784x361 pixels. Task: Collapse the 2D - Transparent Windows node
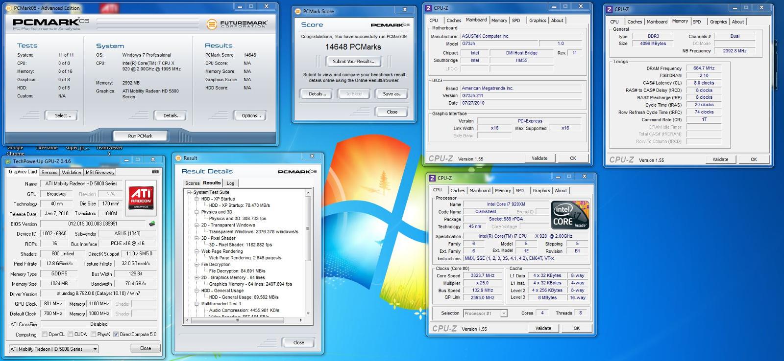196,225
